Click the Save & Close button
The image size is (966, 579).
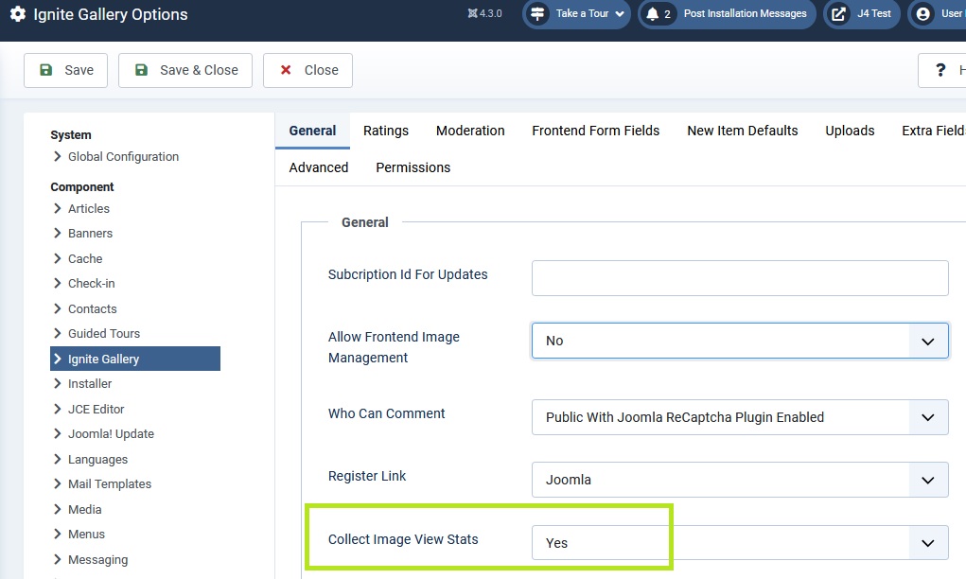pos(185,70)
